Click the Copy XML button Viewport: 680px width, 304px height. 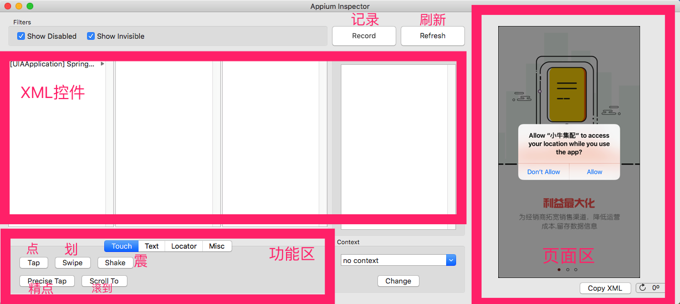(x=605, y=288)
